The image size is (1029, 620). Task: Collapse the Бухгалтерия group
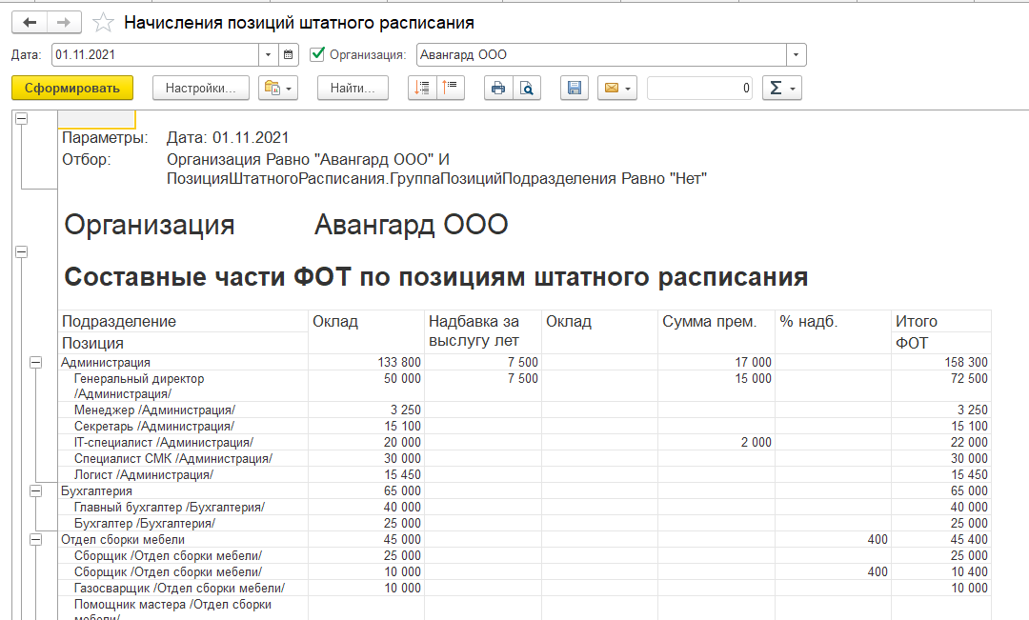point(36,490)
